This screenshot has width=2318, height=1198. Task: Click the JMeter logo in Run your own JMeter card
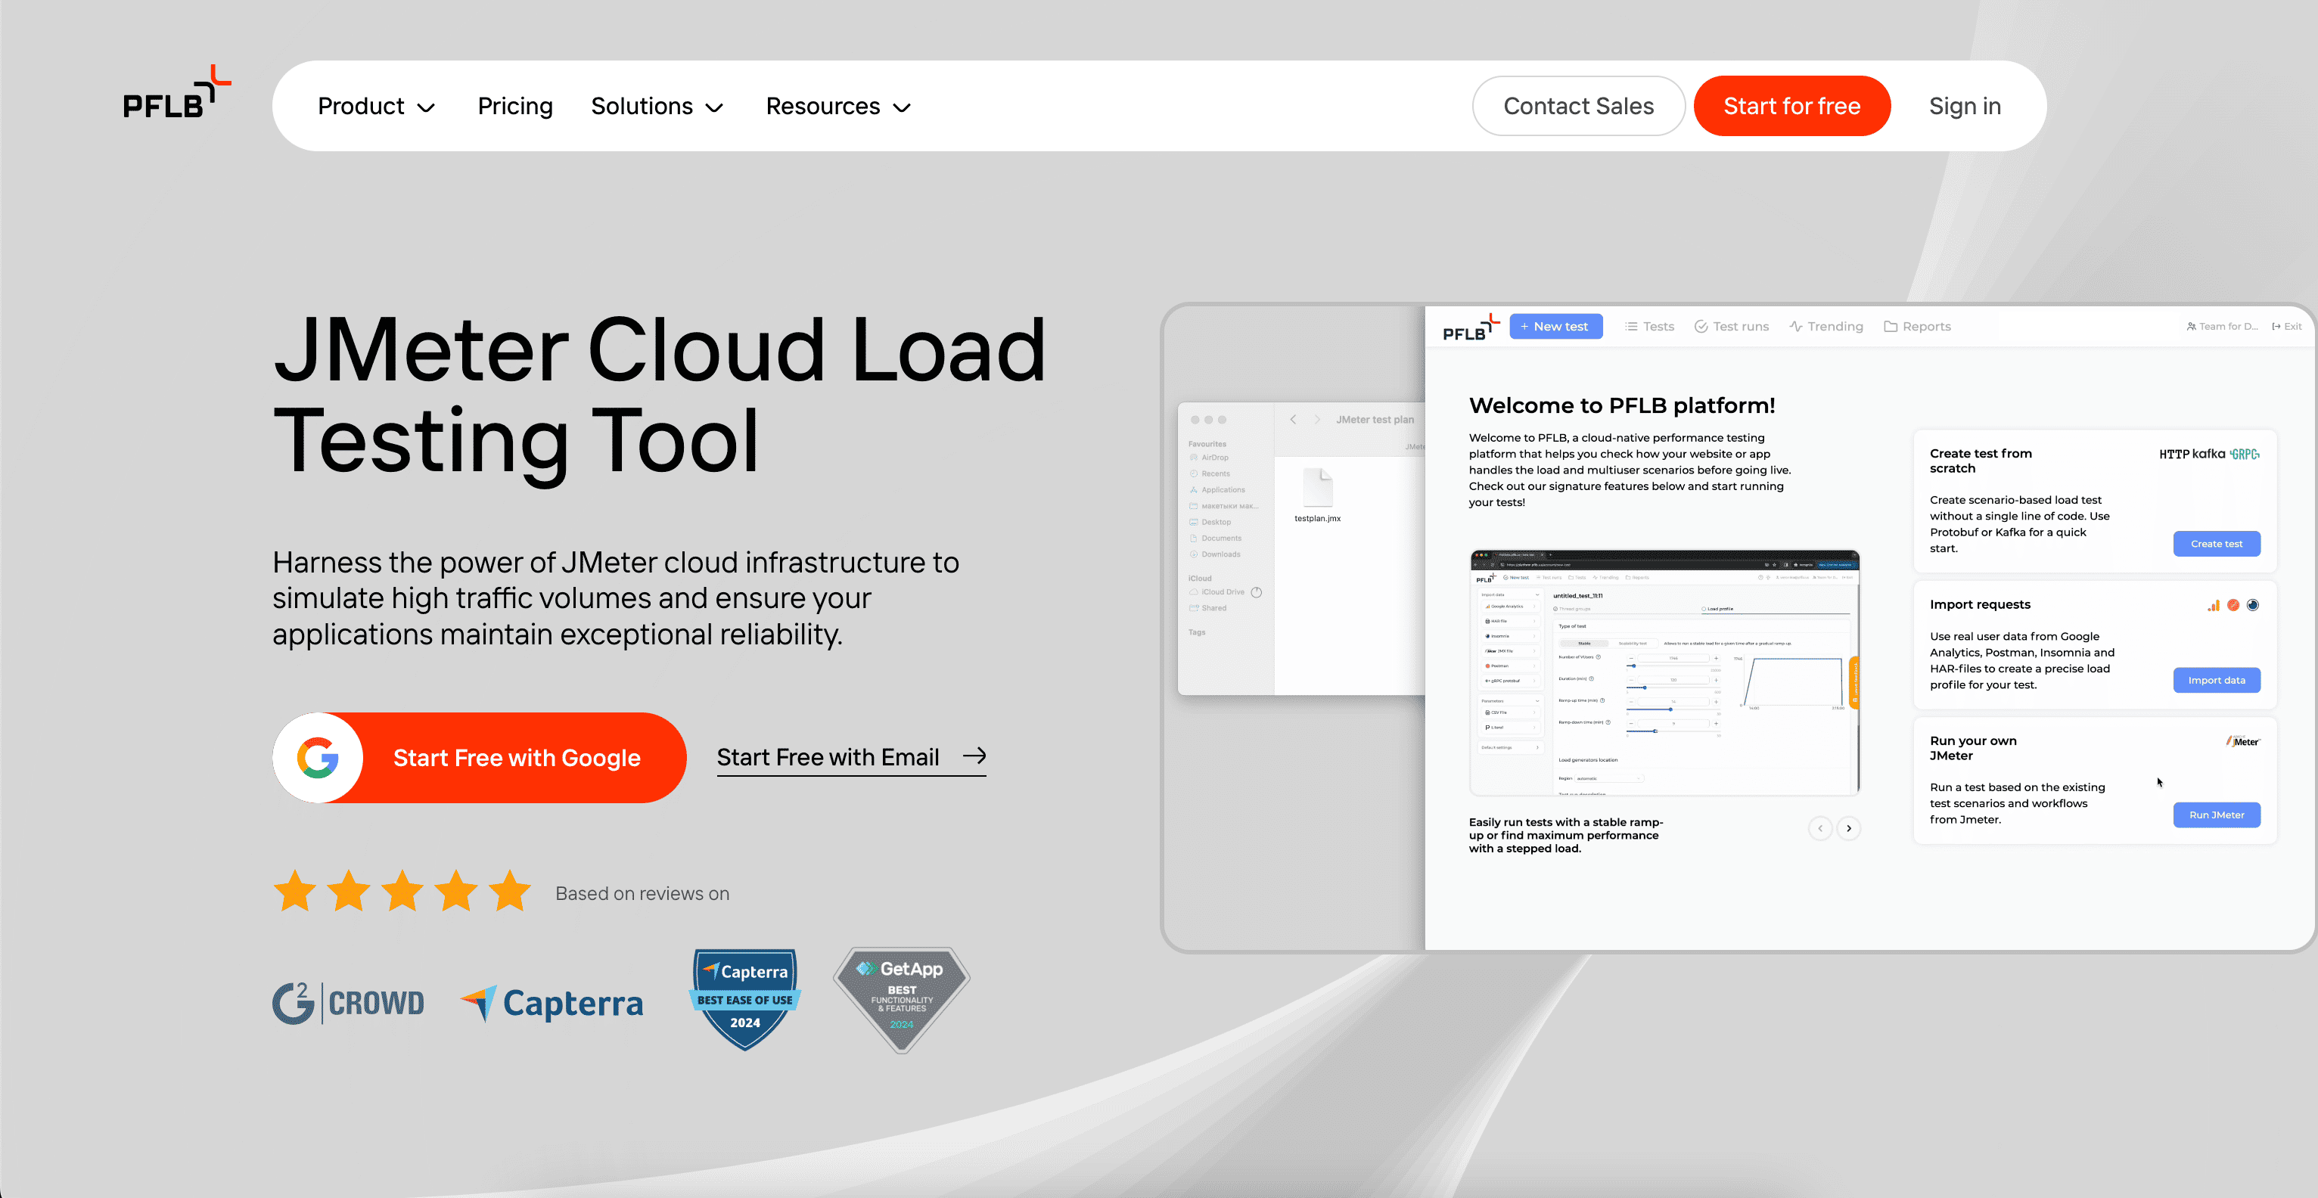coord(2242,742)
